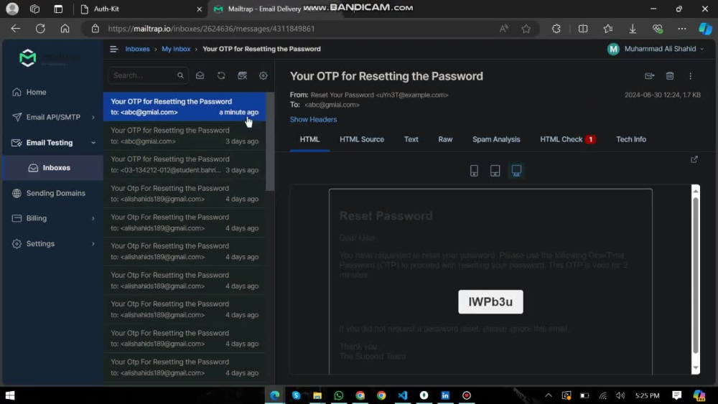Open browser Settings and more menu

[x=682, y=29]
